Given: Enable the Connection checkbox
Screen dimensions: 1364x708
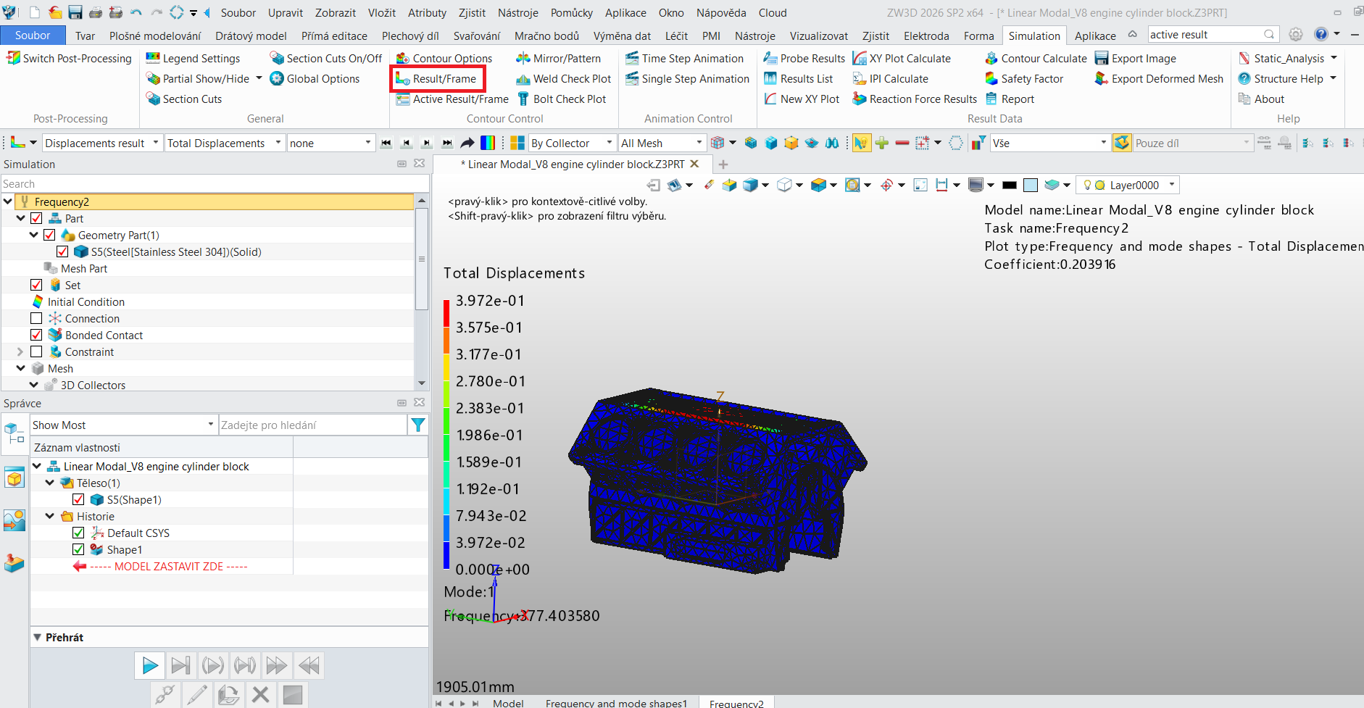Looking at the screenshot, I should tap(36, 319).
